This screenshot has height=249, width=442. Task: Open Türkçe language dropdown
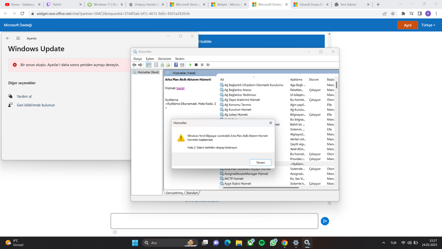(428, 25)
